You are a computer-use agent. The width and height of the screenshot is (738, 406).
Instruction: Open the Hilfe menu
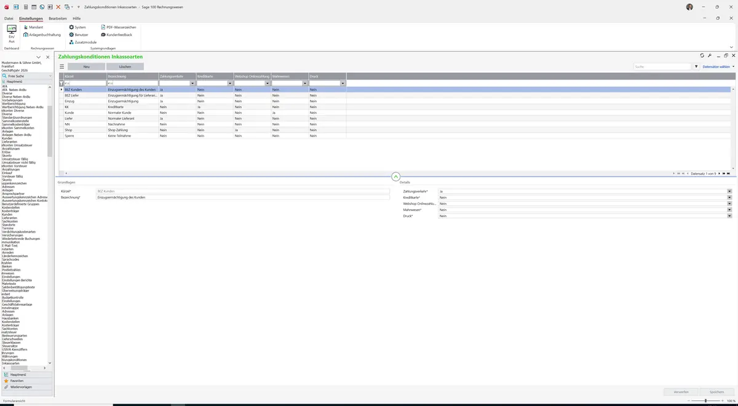(x=77, y=18)
